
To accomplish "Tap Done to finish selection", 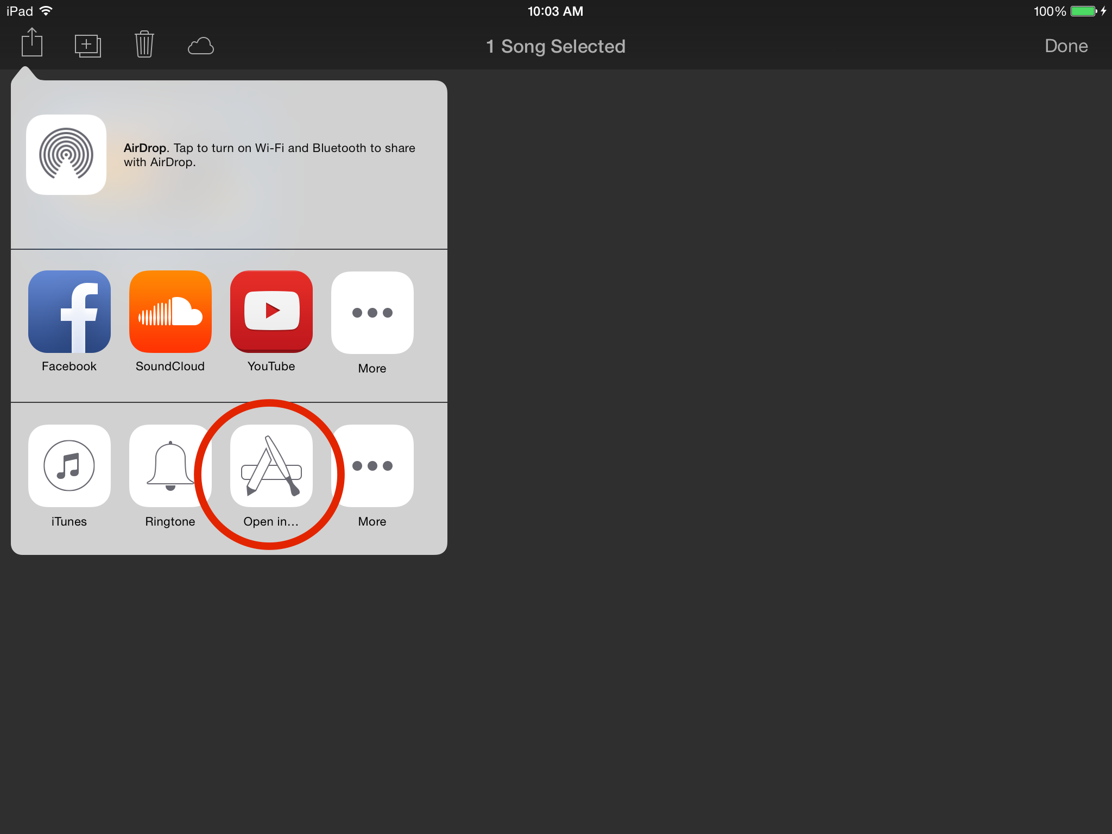I will click(x=1066, y=46).
